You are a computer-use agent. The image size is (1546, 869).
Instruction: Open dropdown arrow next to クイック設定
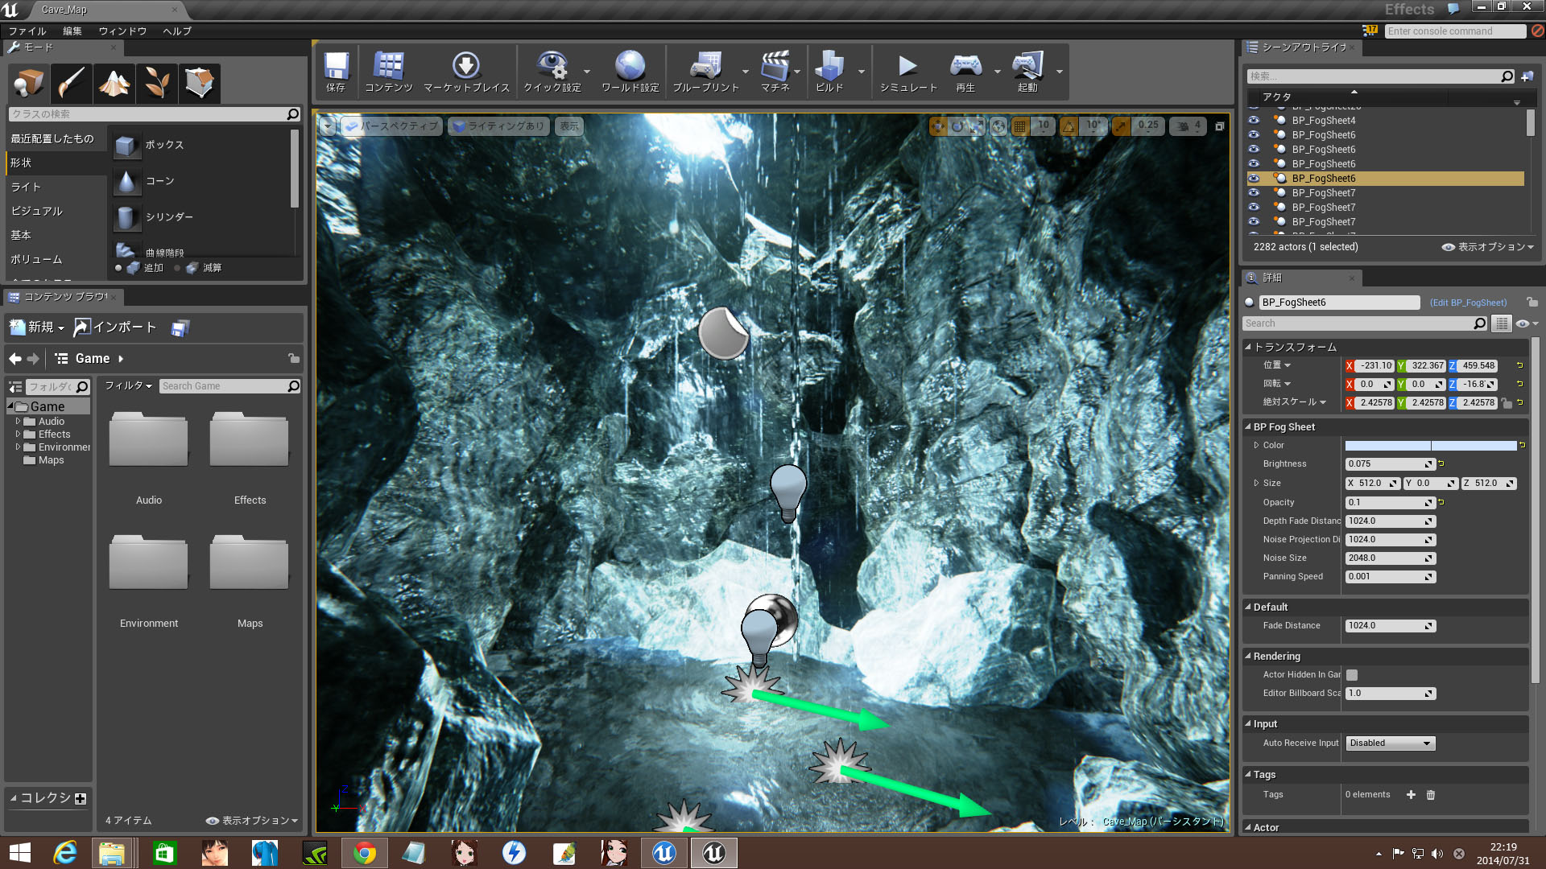(x=587, y=72)
